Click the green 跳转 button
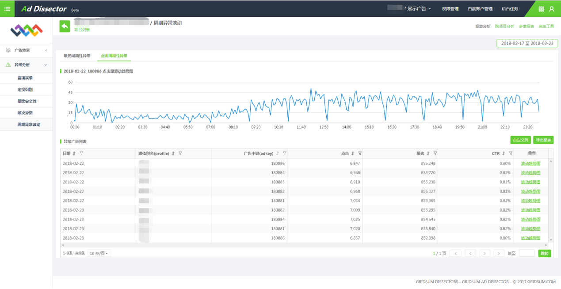This screenshot has height=289, width=561. click(545, 253)
